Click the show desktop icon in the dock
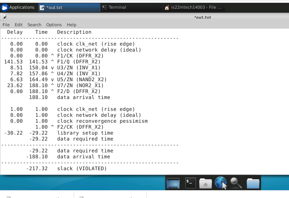 click(173, 182)
